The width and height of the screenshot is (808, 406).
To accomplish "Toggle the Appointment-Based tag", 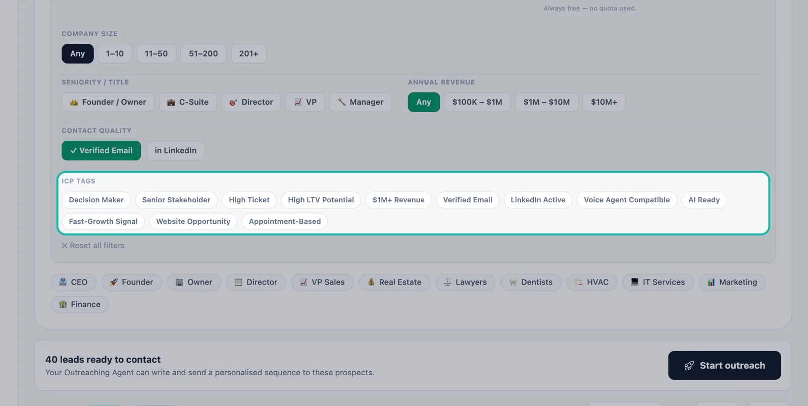I will [285, 221].
